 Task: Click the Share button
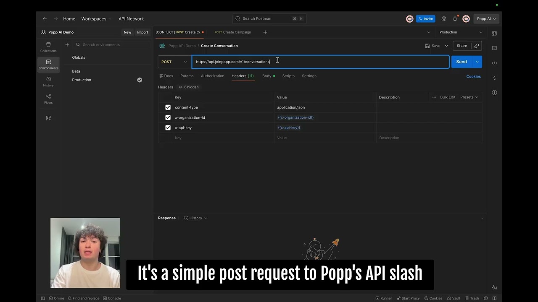tap(462, 46)
